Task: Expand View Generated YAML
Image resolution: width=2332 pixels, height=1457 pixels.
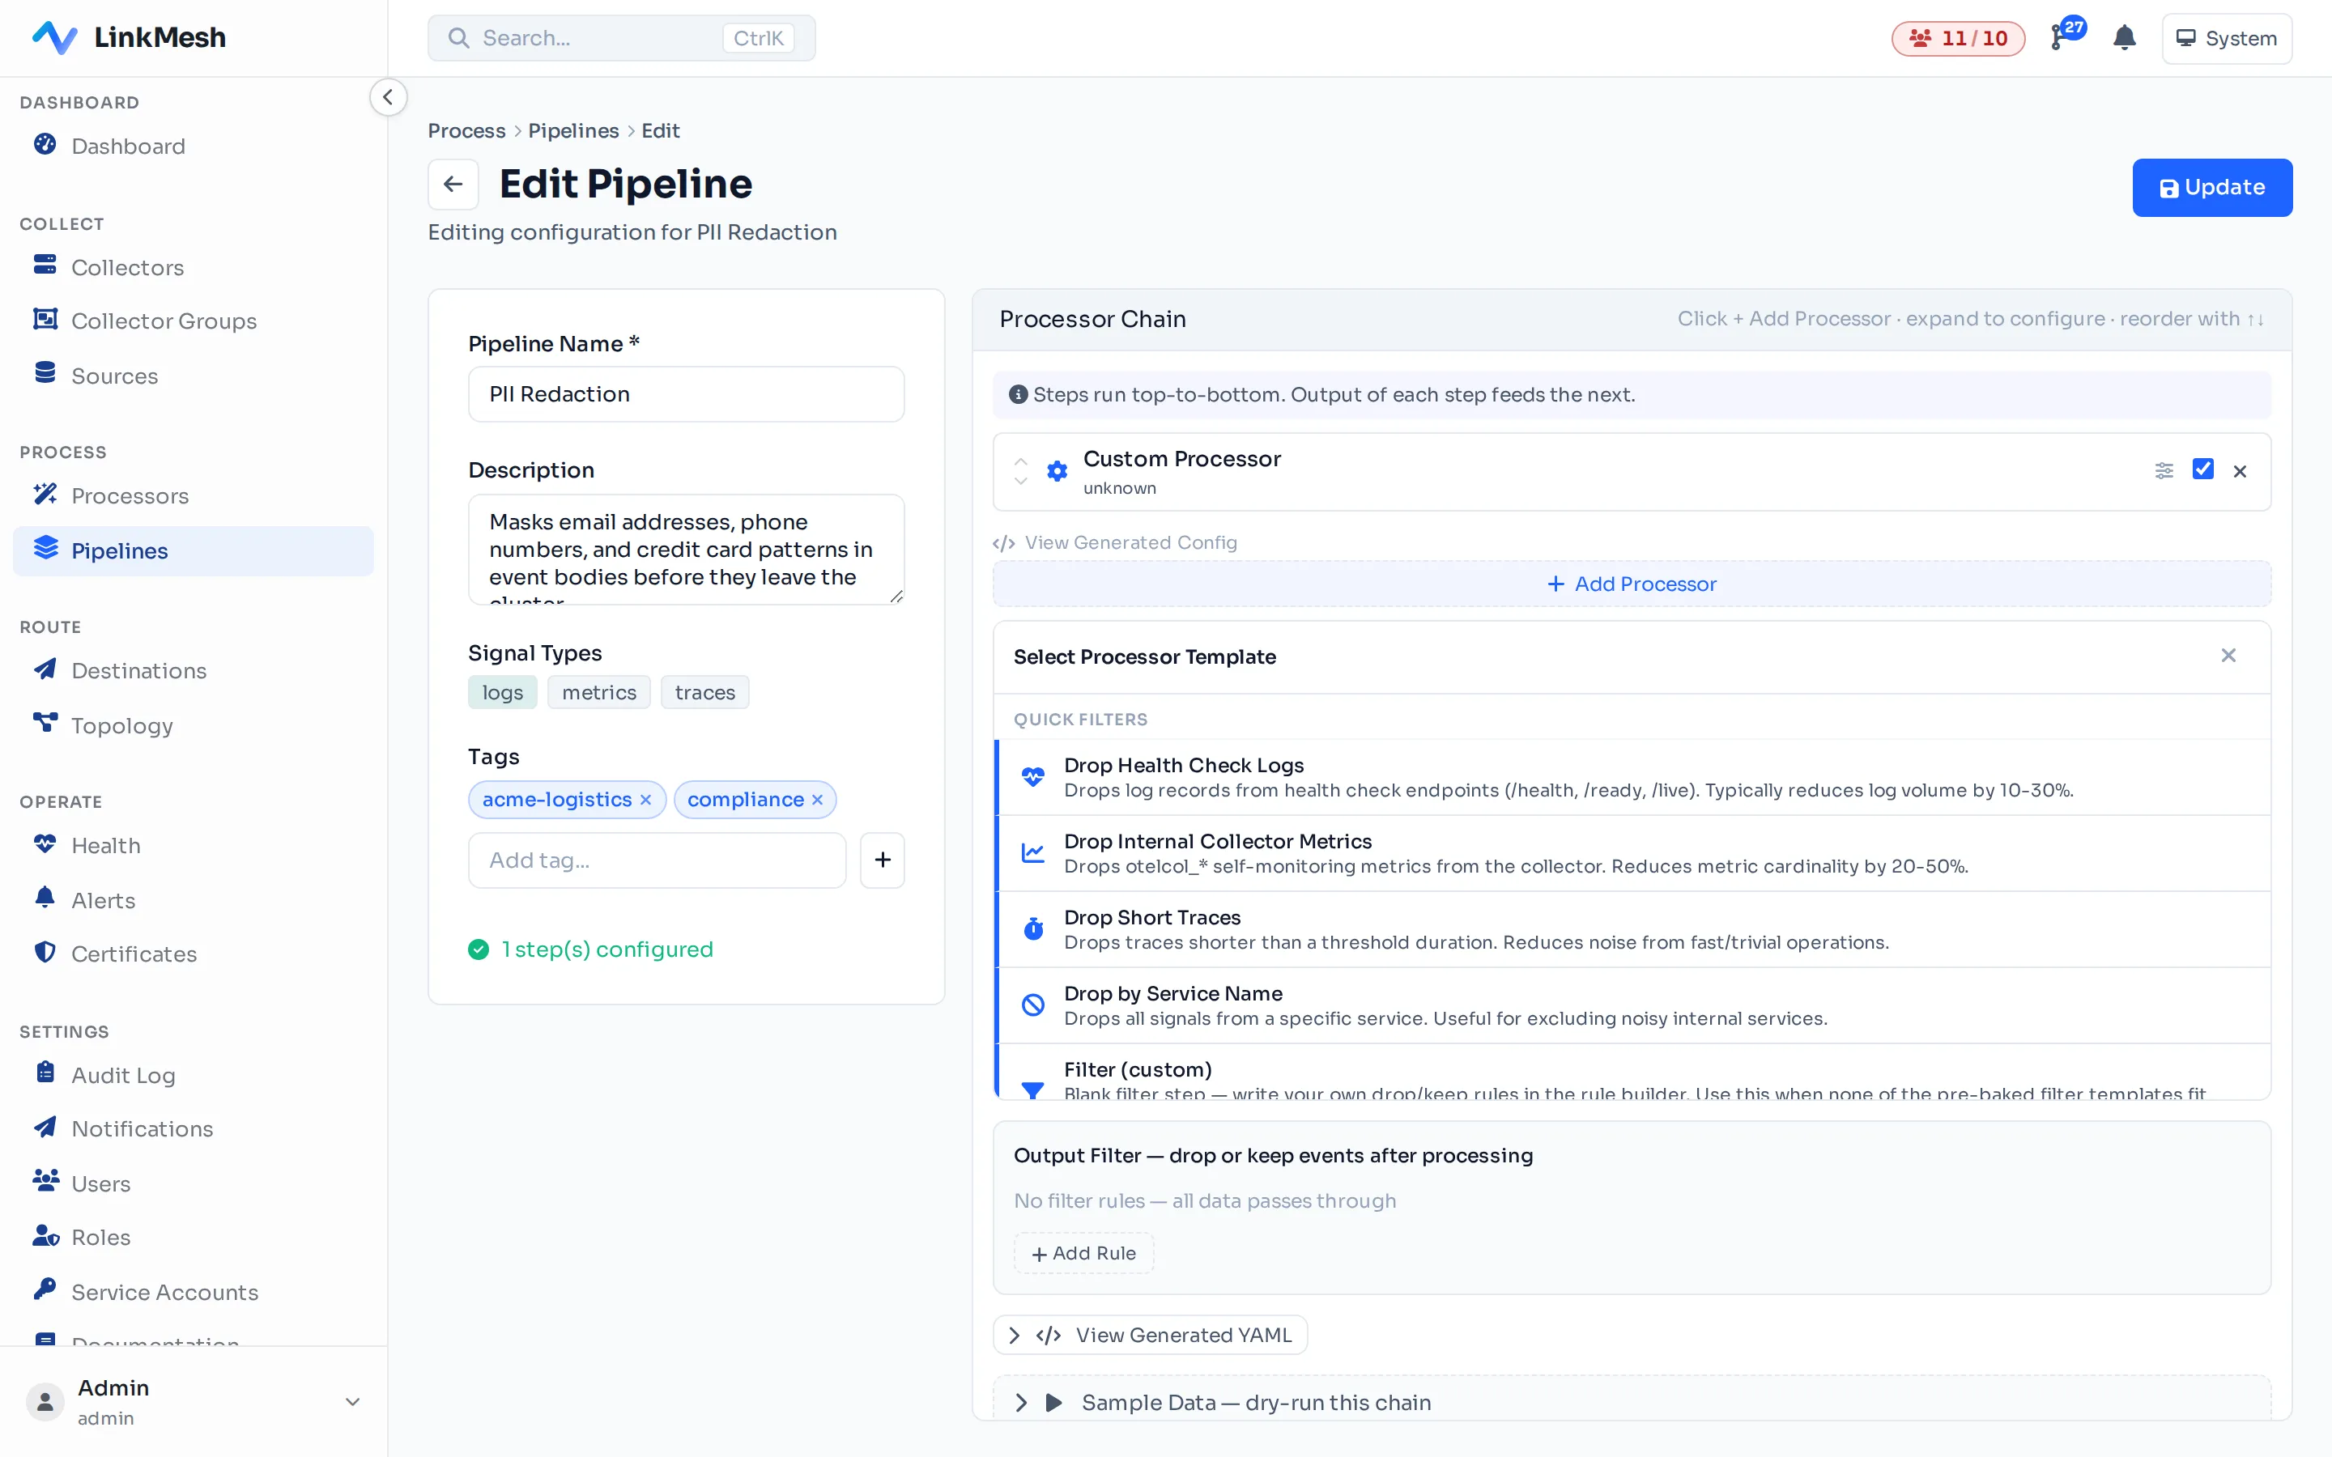Action: [x=1150, y=1335]
